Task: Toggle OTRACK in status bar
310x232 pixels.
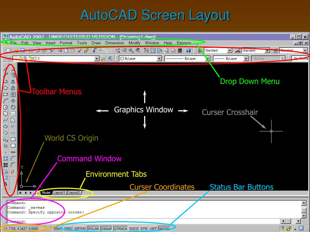Action: tap(121, 229)
